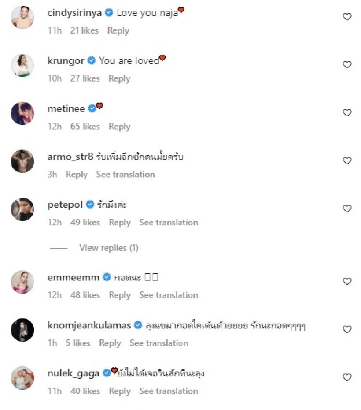See translation of nulek_gaga's comment
The height and width of the screenshot is (410, 361).
169,391
